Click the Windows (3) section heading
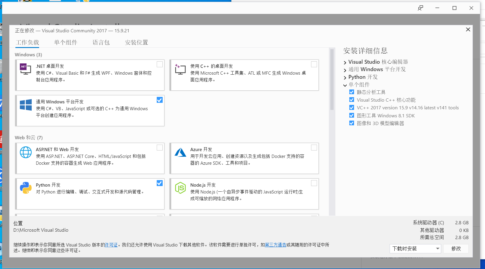Viewport: 485px width, 269px height. click(28, 55)
